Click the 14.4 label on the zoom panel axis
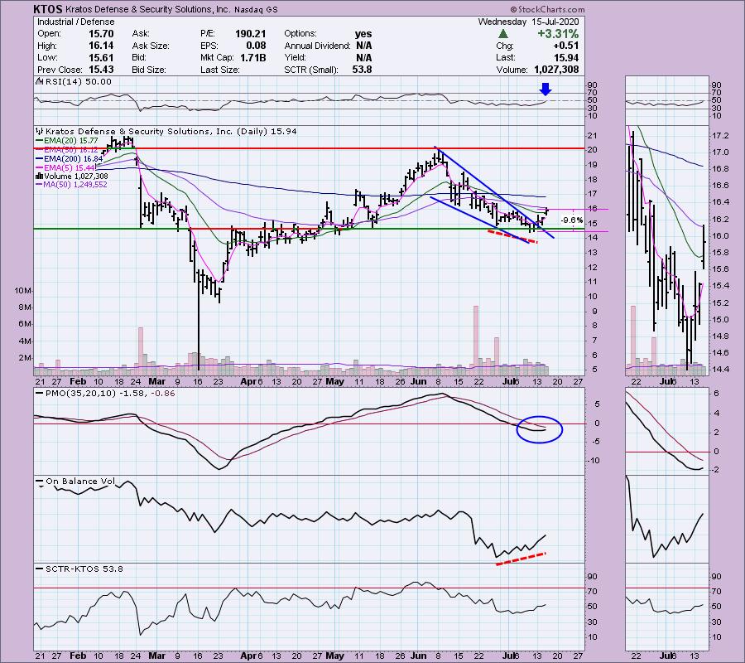Viewport: 745px width, 663px height. (721, 369)
